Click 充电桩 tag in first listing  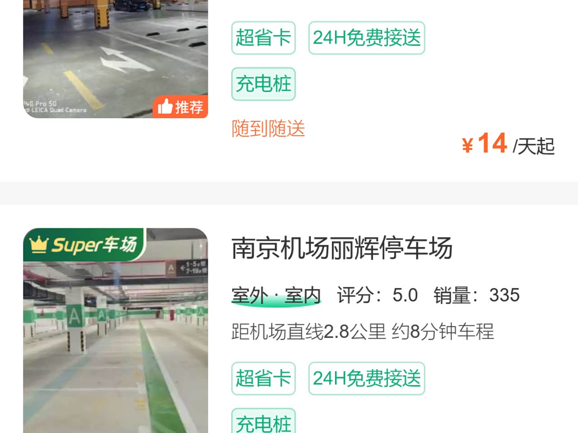tap(263, 84)
